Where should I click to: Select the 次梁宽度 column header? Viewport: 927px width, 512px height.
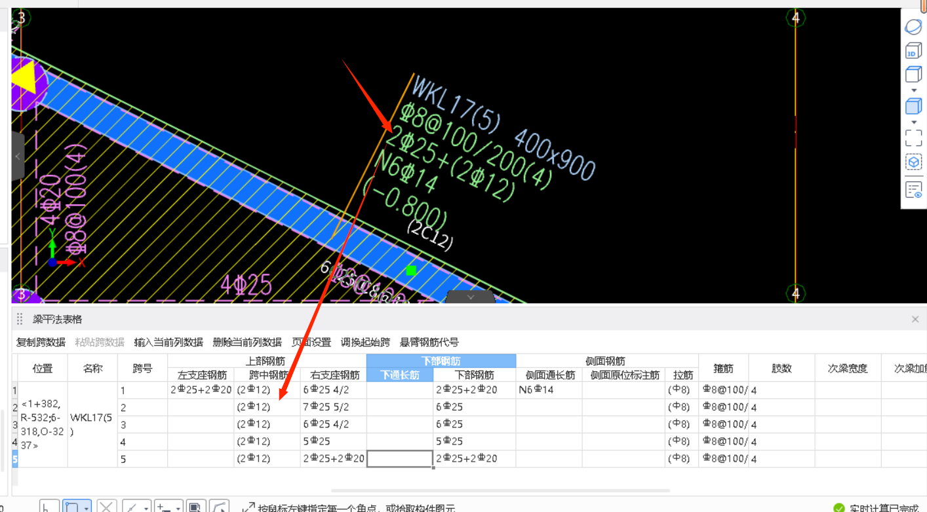[x=848, y=368]
